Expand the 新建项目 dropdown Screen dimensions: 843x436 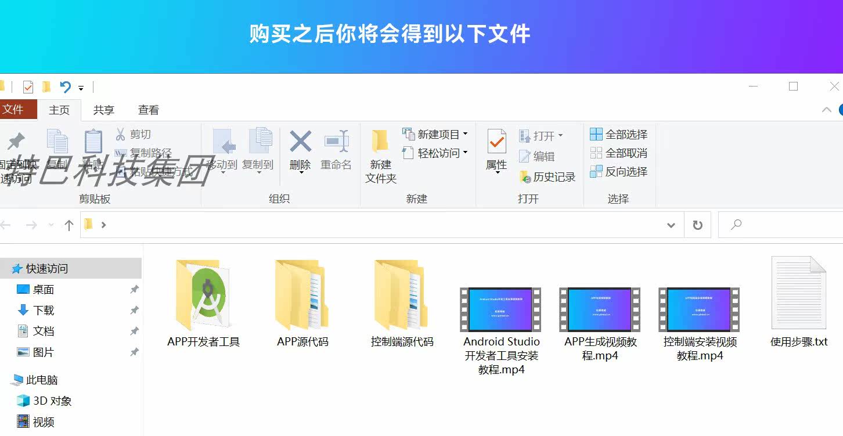coord(465,135)
